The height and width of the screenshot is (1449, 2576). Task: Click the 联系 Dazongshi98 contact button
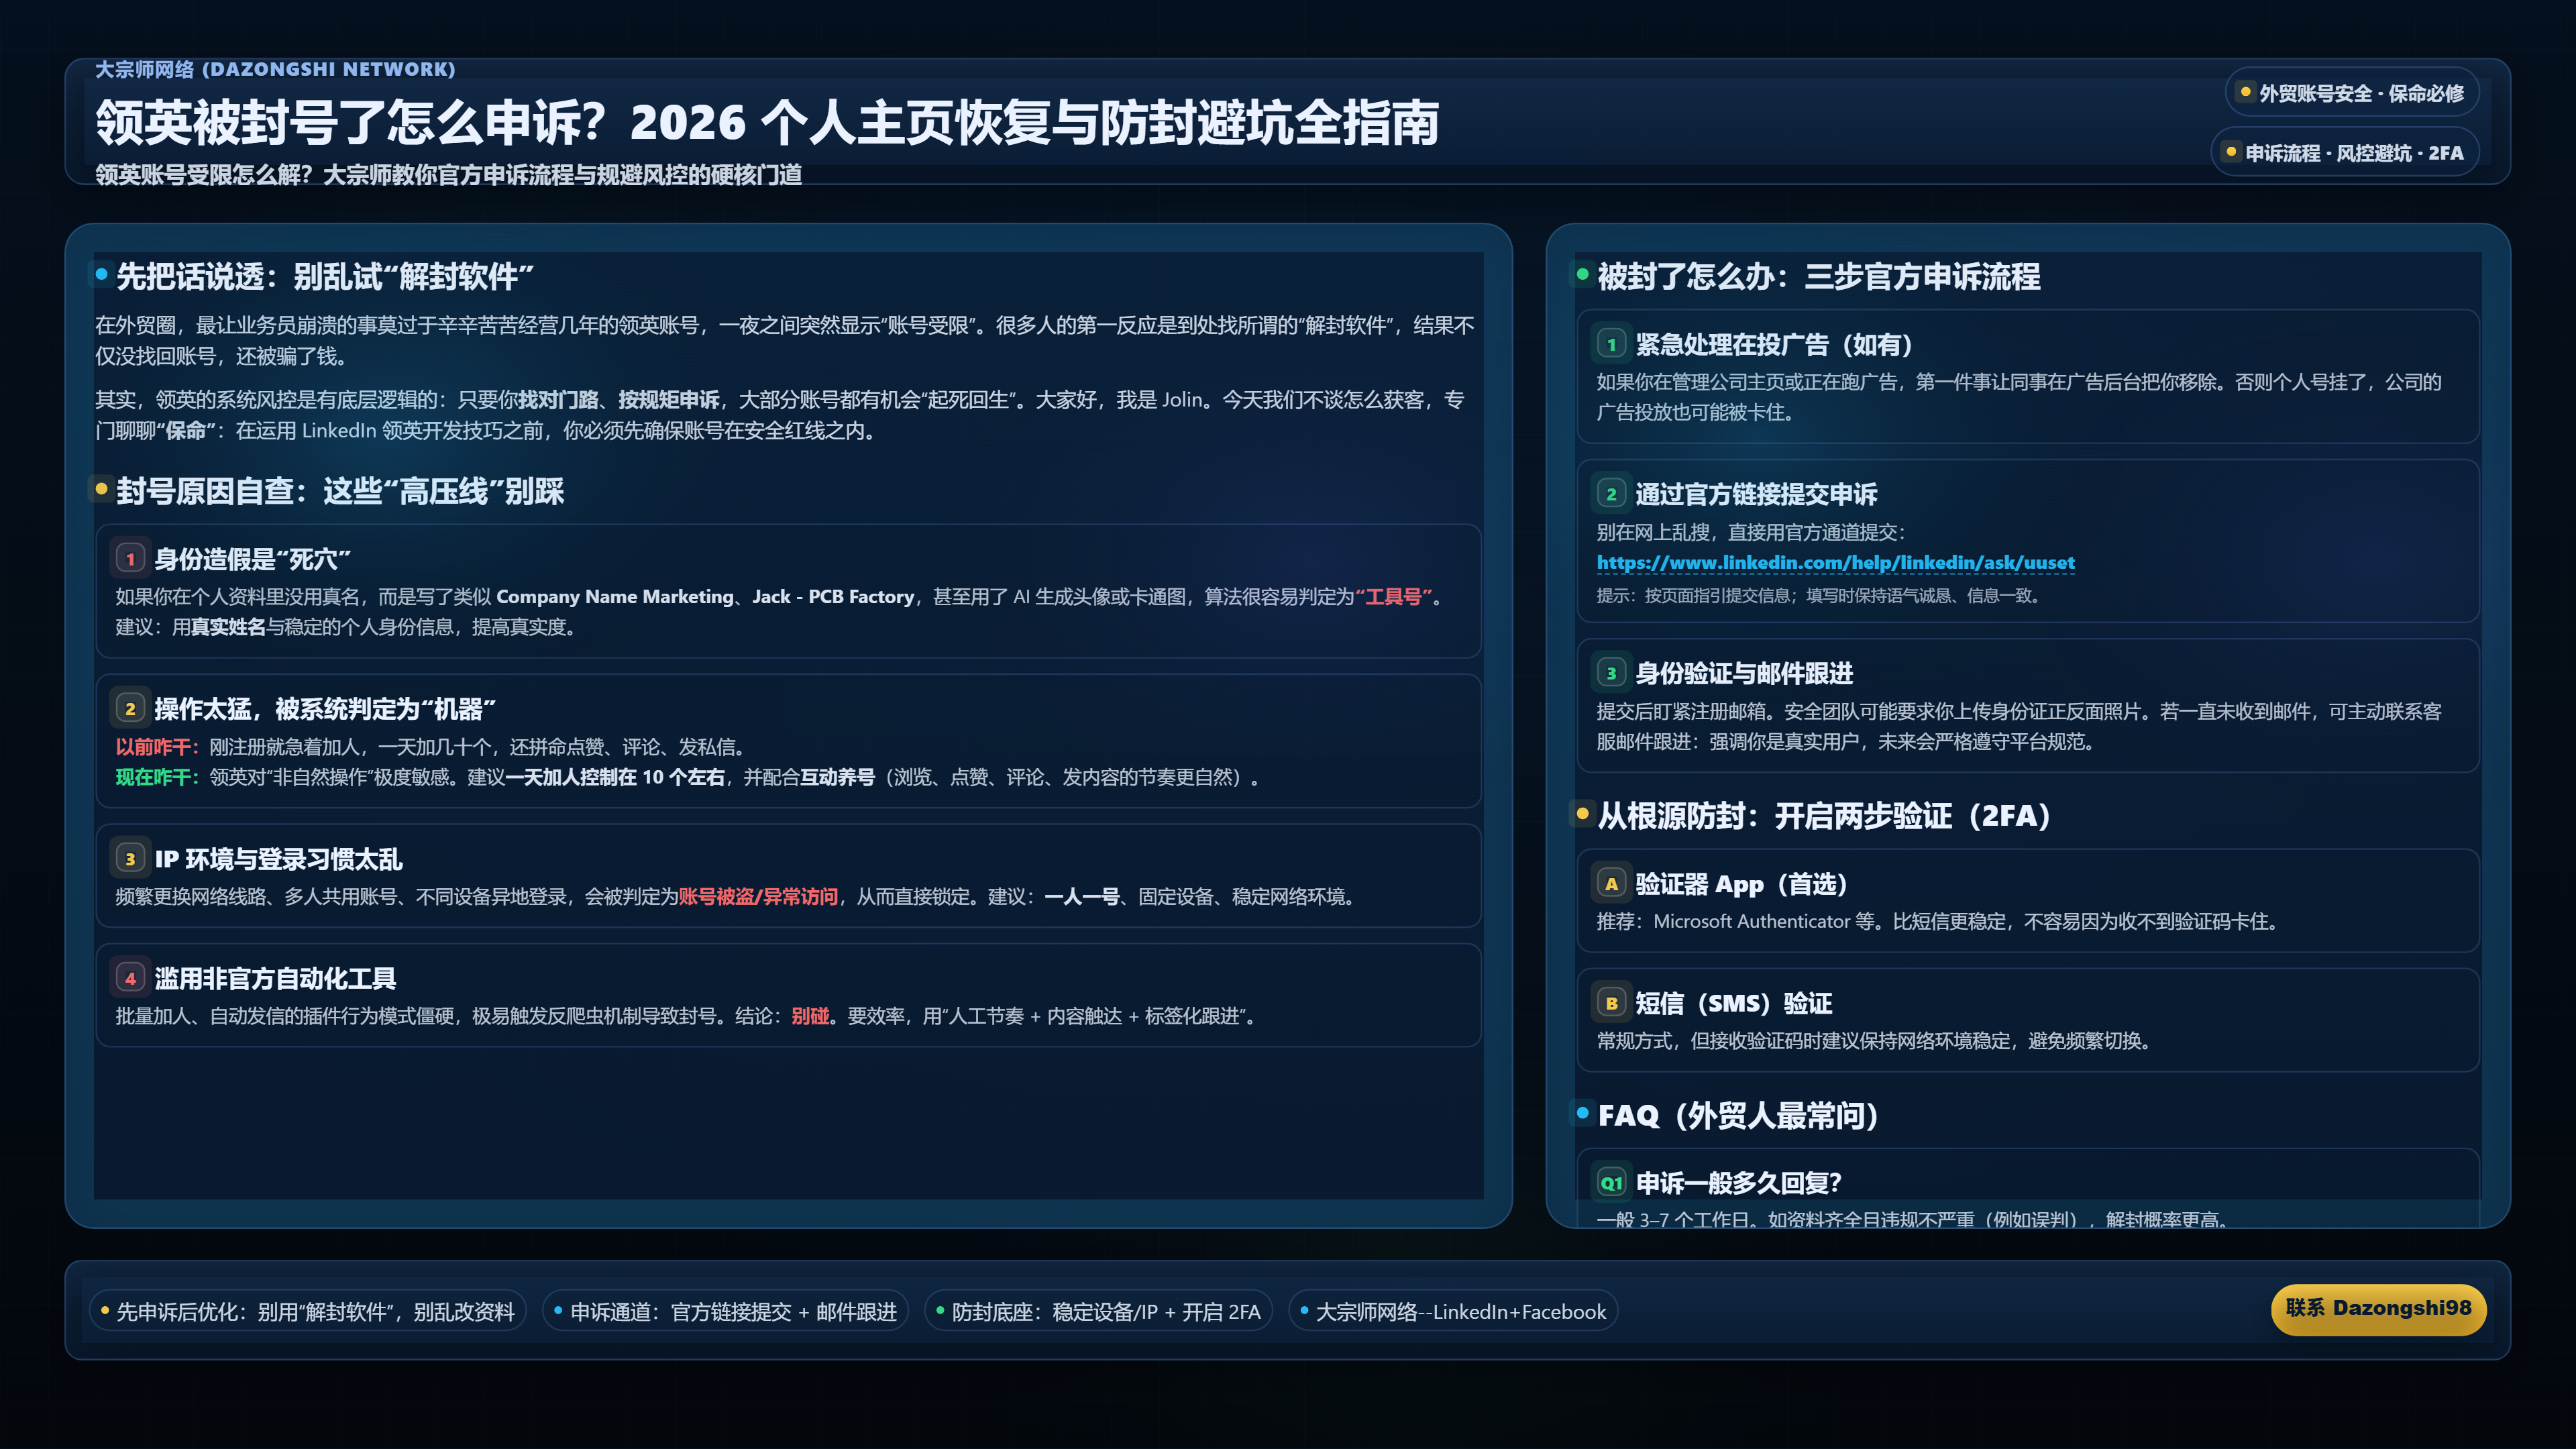2378,1309
